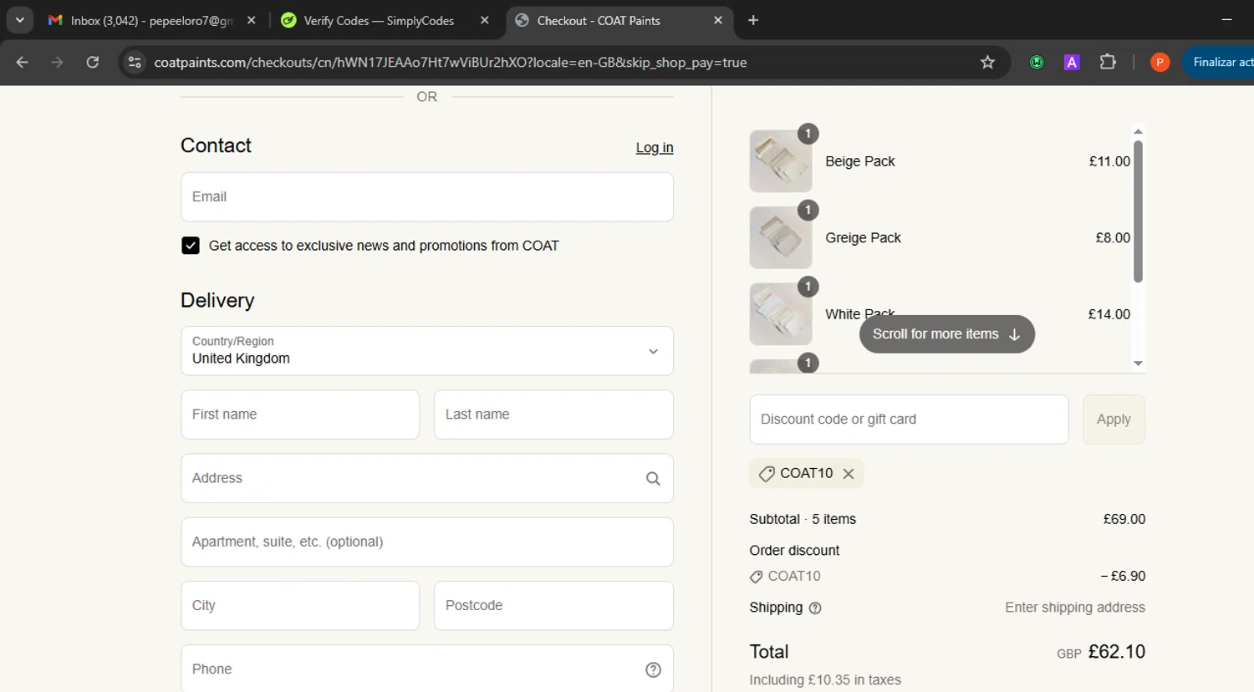Click the Beige Pack thumbnail
This screenshot has height=692, width=1254.
781,161
